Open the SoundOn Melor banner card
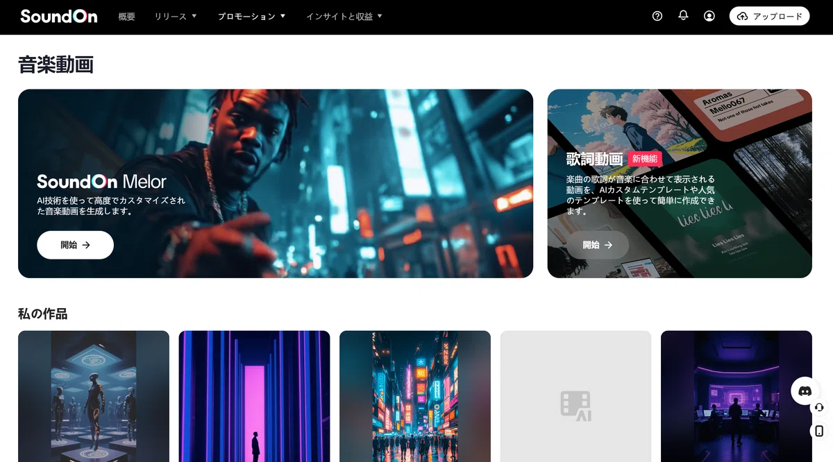 click(x=276, y=183)
